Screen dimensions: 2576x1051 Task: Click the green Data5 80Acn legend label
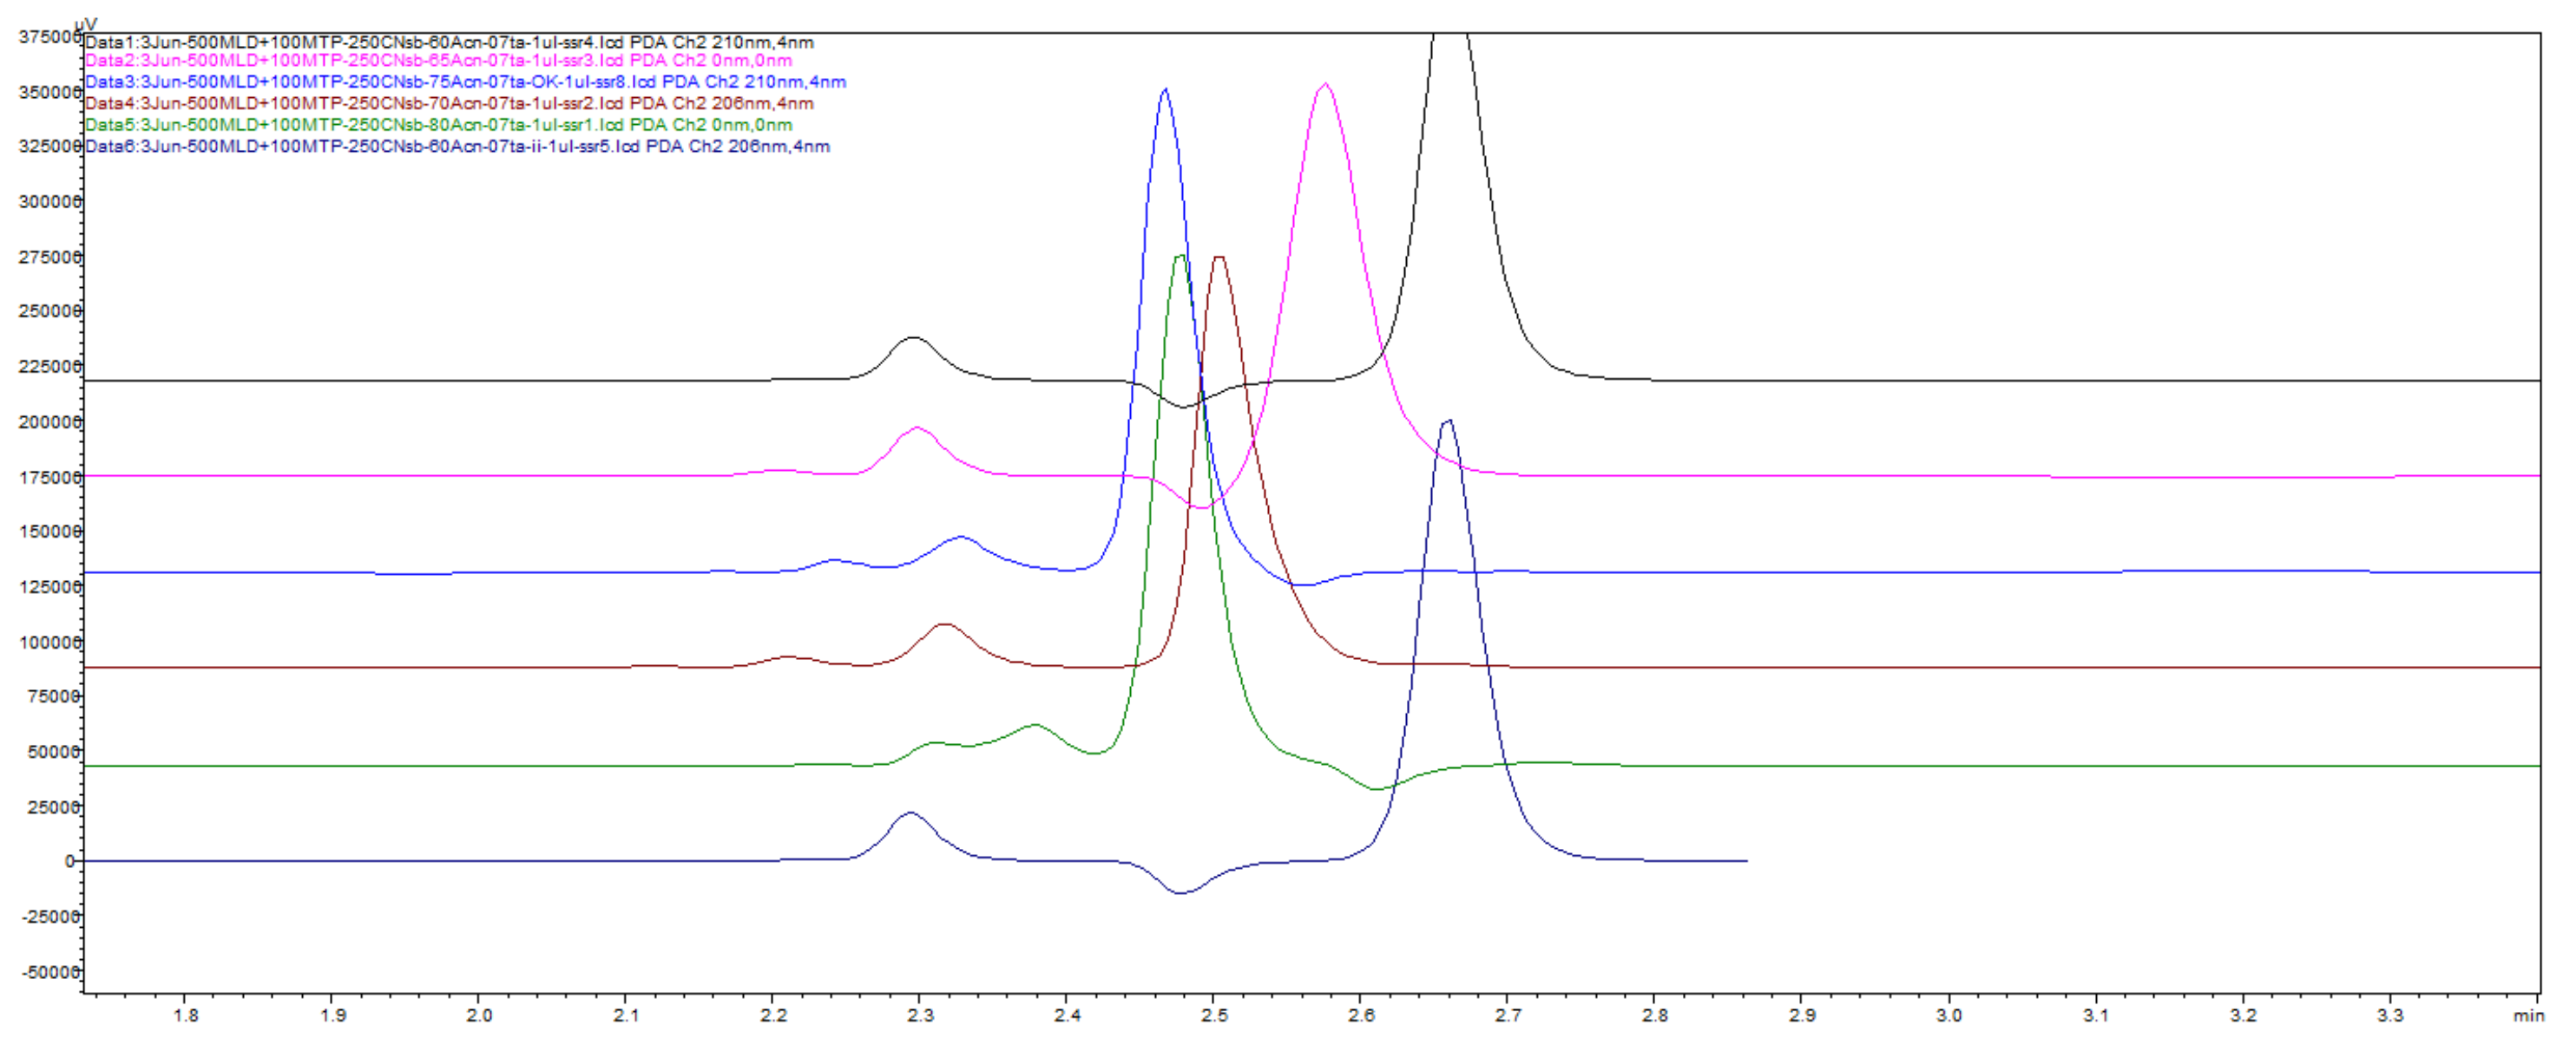[x=438, y=125]
